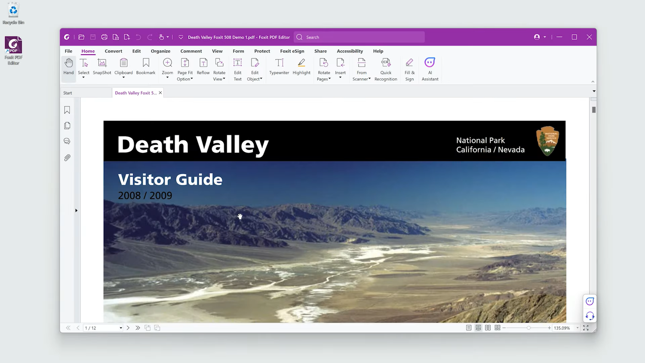Viewport: 645px width, 363px height.
Task: Open the zoom percentage dropdown
Action: 577,328
